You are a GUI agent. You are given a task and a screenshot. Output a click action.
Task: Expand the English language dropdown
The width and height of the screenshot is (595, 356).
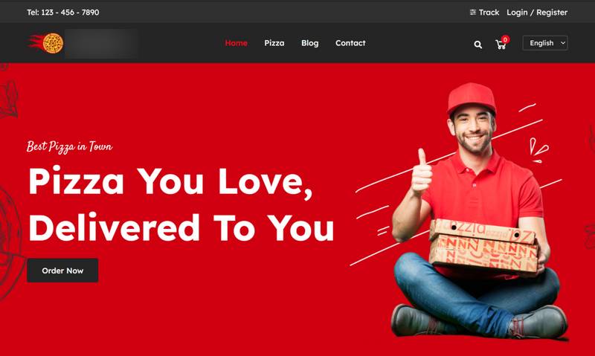[545, 43]
